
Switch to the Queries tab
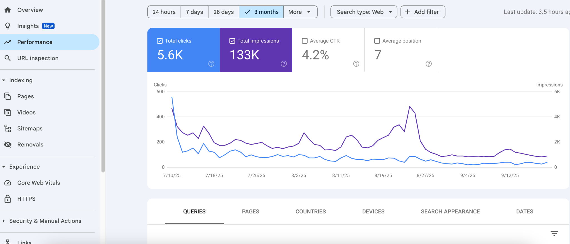[194, 211]
